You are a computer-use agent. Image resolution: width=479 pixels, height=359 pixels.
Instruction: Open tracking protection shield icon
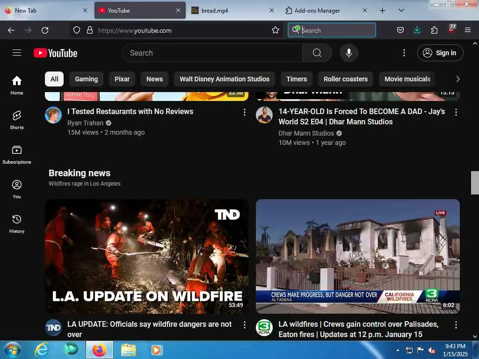[x=77, y=30]
